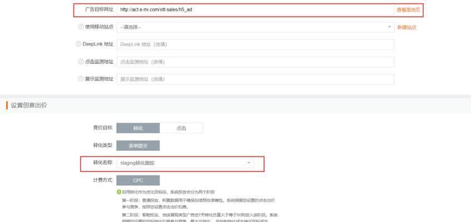Click the 广告目标网址 URL input field

pos(255,9)
